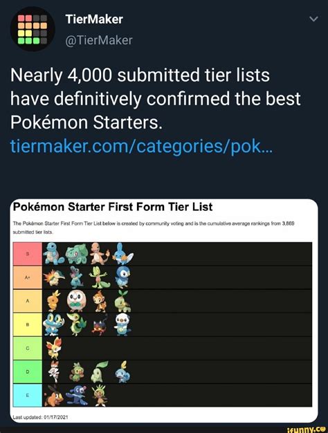Image resolution: width=328 pixels, height=433 pixels.
Task: Click Rowlet in the A tier
Action: point(77,301)
